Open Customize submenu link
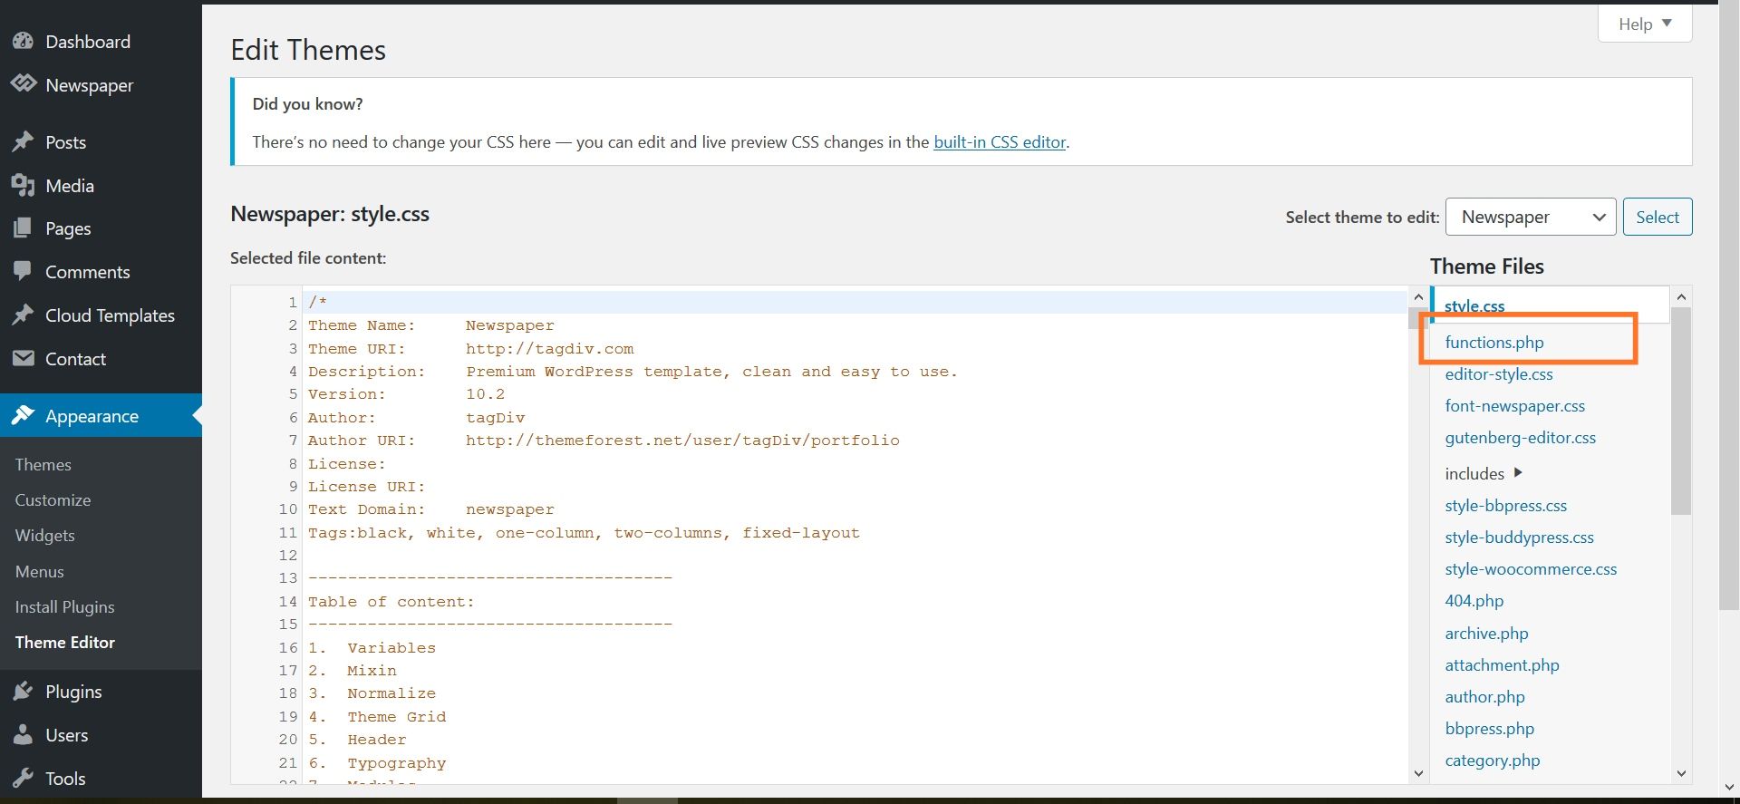The image size is (1740, 804). click(53, 499)
